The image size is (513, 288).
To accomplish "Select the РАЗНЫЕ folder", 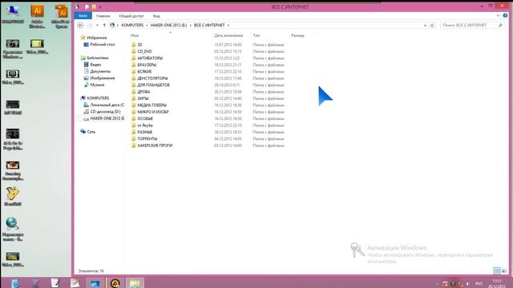I will (144, 132).
